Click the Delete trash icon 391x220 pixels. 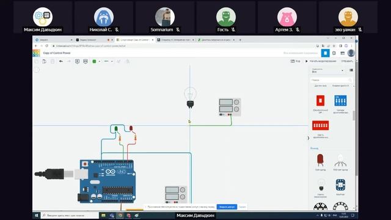pyautogui.click(x=53, y=61)
